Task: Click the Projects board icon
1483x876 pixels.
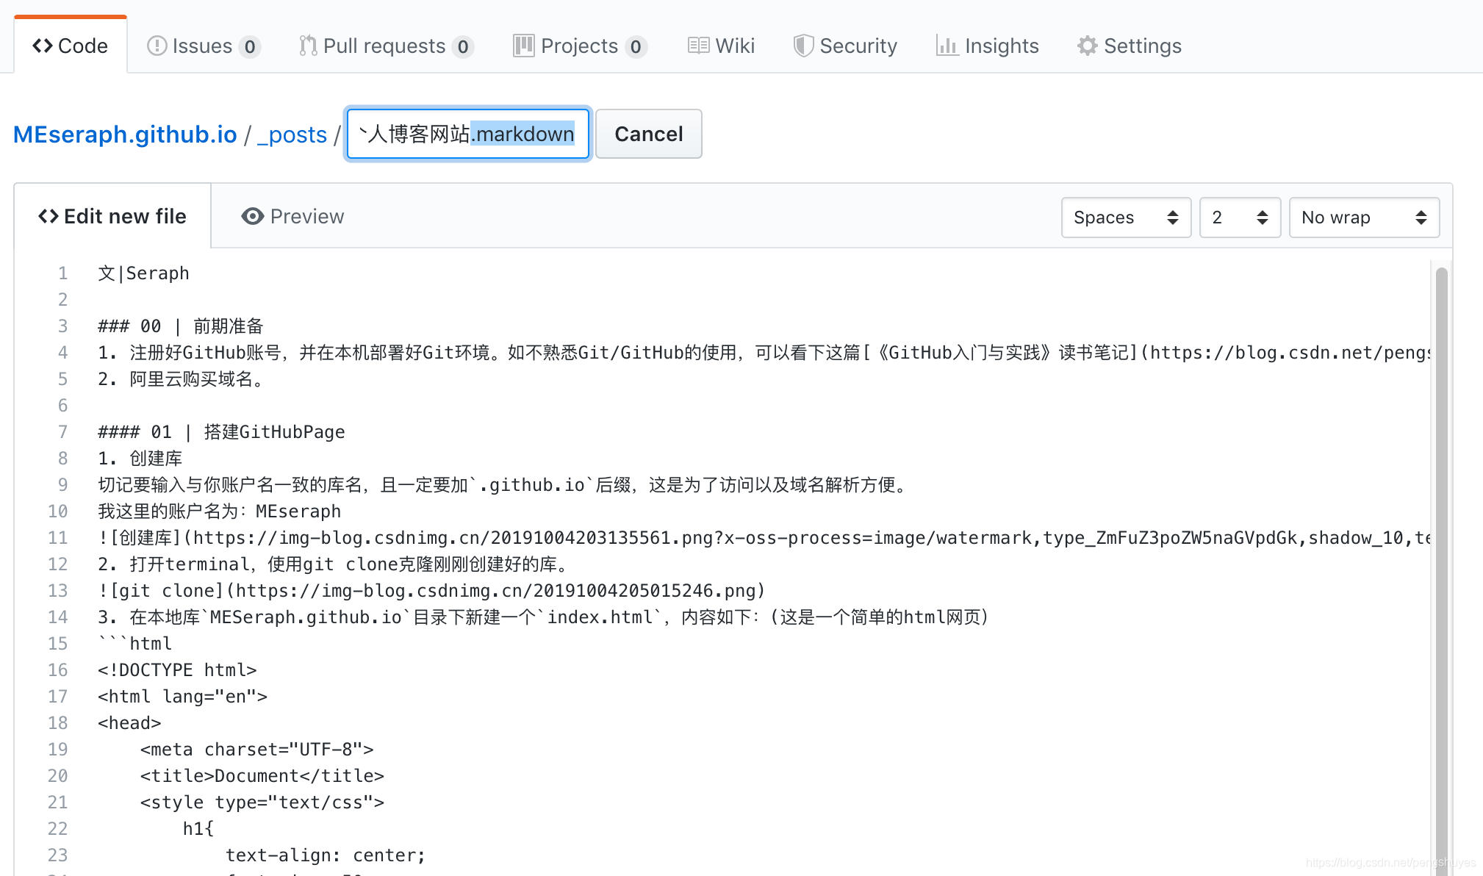Action: click(523, 46)
